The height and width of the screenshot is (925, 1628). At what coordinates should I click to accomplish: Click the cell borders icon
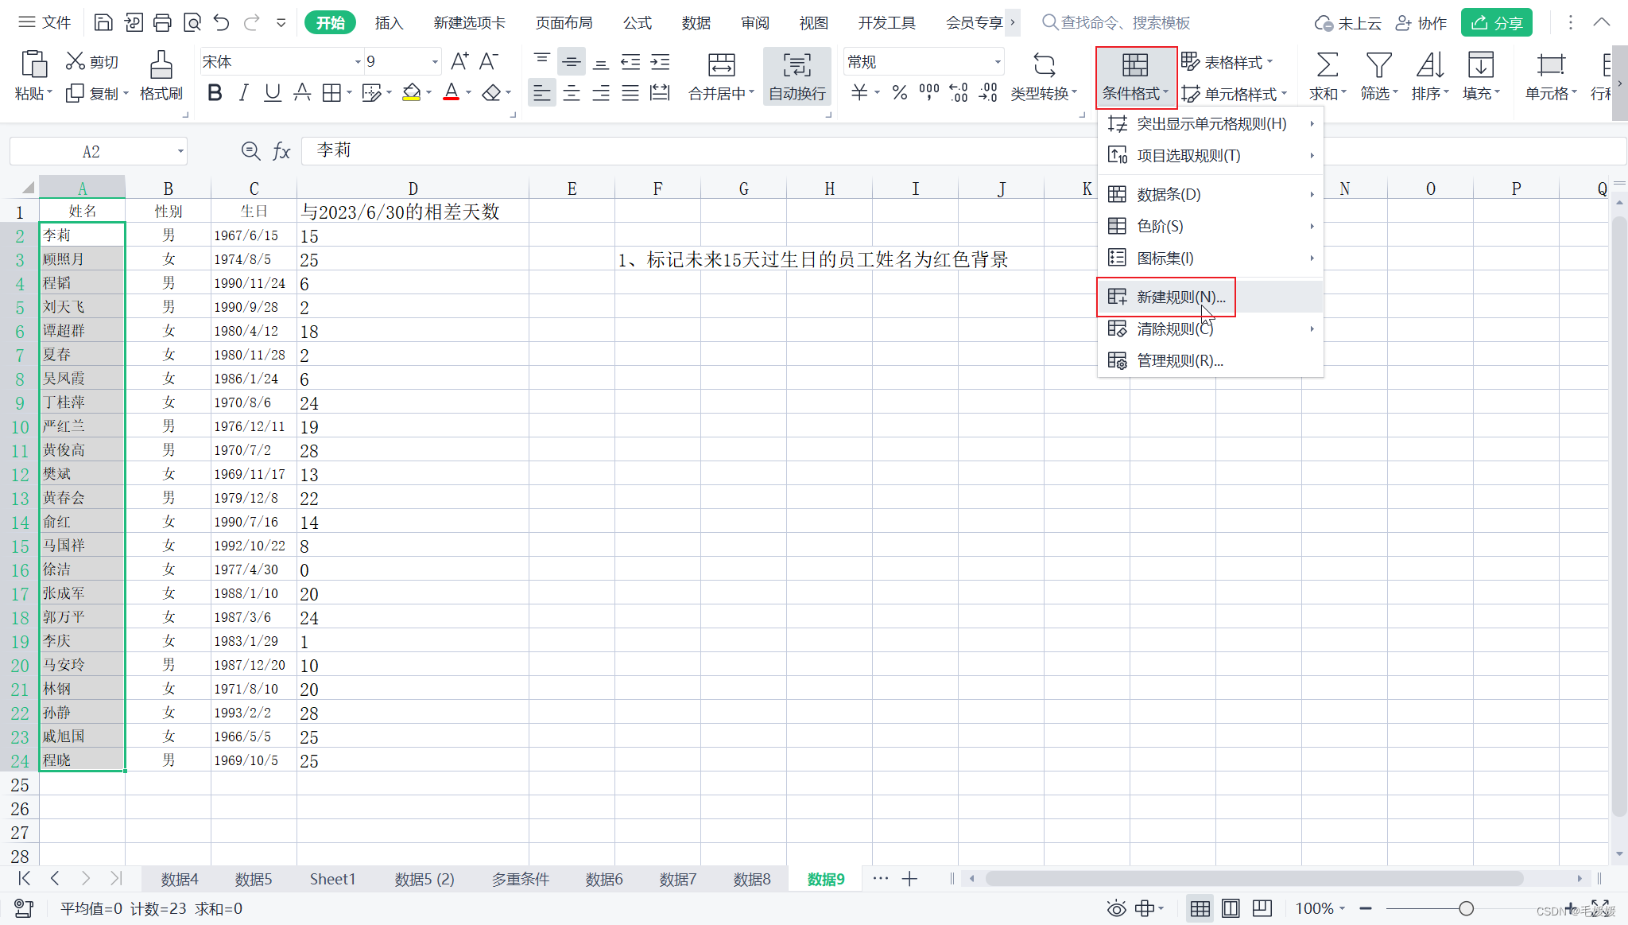coord(331,93)
